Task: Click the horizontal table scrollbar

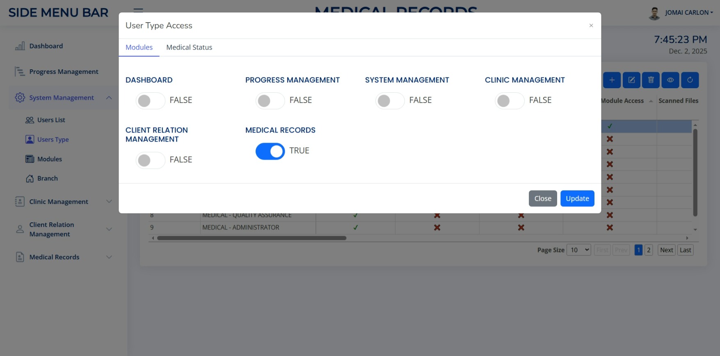Action: point(251,238)
